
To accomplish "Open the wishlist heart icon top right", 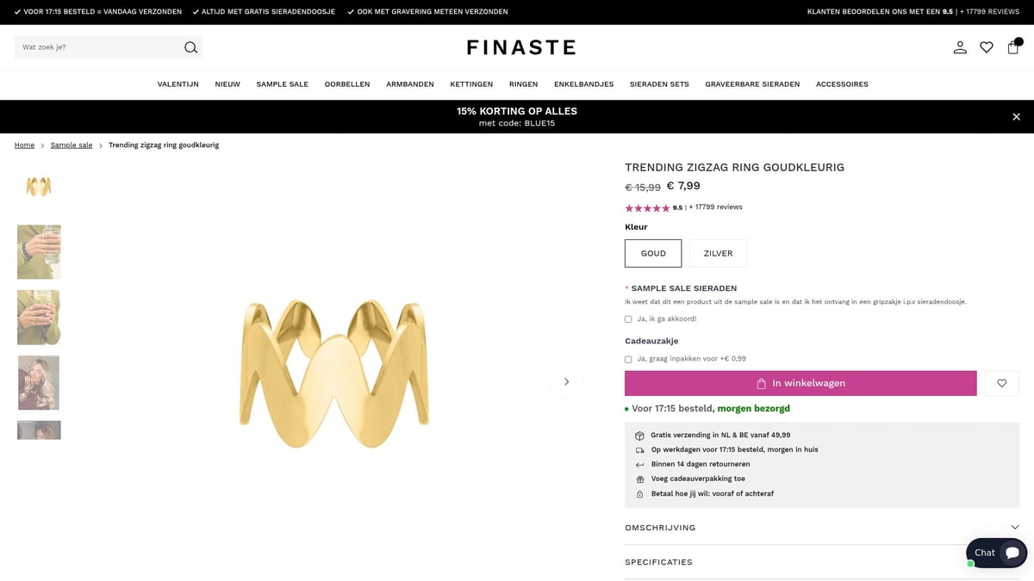I will pos(987,47).
